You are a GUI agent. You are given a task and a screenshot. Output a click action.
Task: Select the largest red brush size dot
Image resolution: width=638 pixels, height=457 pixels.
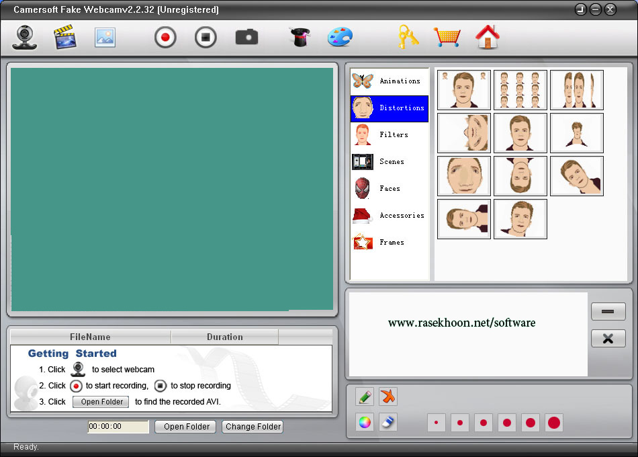point(554,423)
